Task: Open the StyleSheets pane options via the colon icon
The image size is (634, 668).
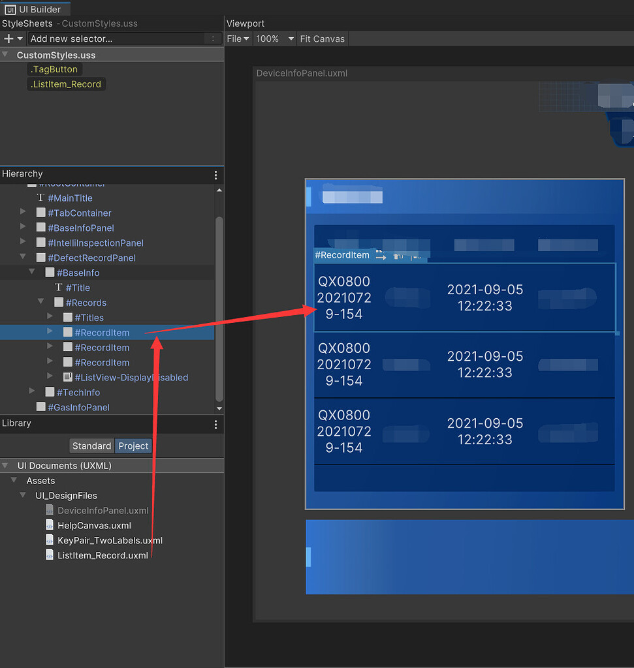Action: click(213, 38)
